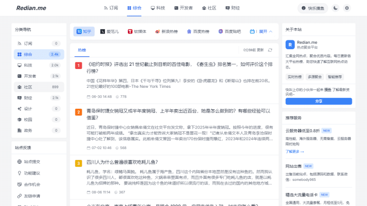Click the 多源聚合 tag

315,77
